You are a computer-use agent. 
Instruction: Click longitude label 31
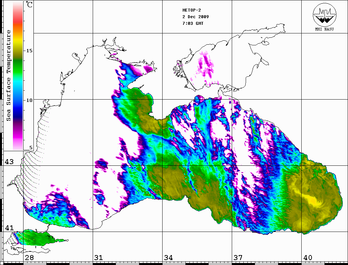point(99,258)
